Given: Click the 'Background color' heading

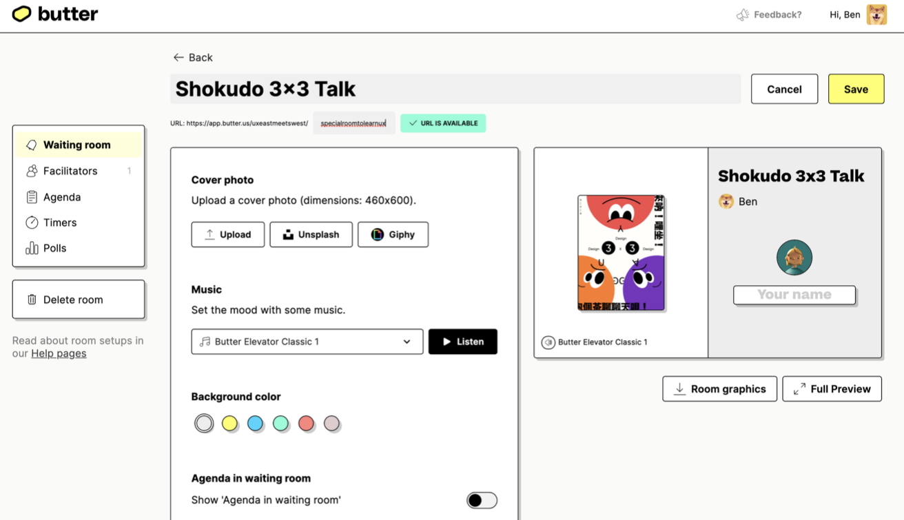Looking at the screenshot, I should 236,397.
